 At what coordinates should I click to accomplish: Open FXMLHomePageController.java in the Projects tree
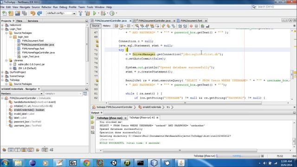point(38,52)
